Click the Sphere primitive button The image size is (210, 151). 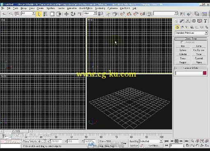tap(183, 50)
